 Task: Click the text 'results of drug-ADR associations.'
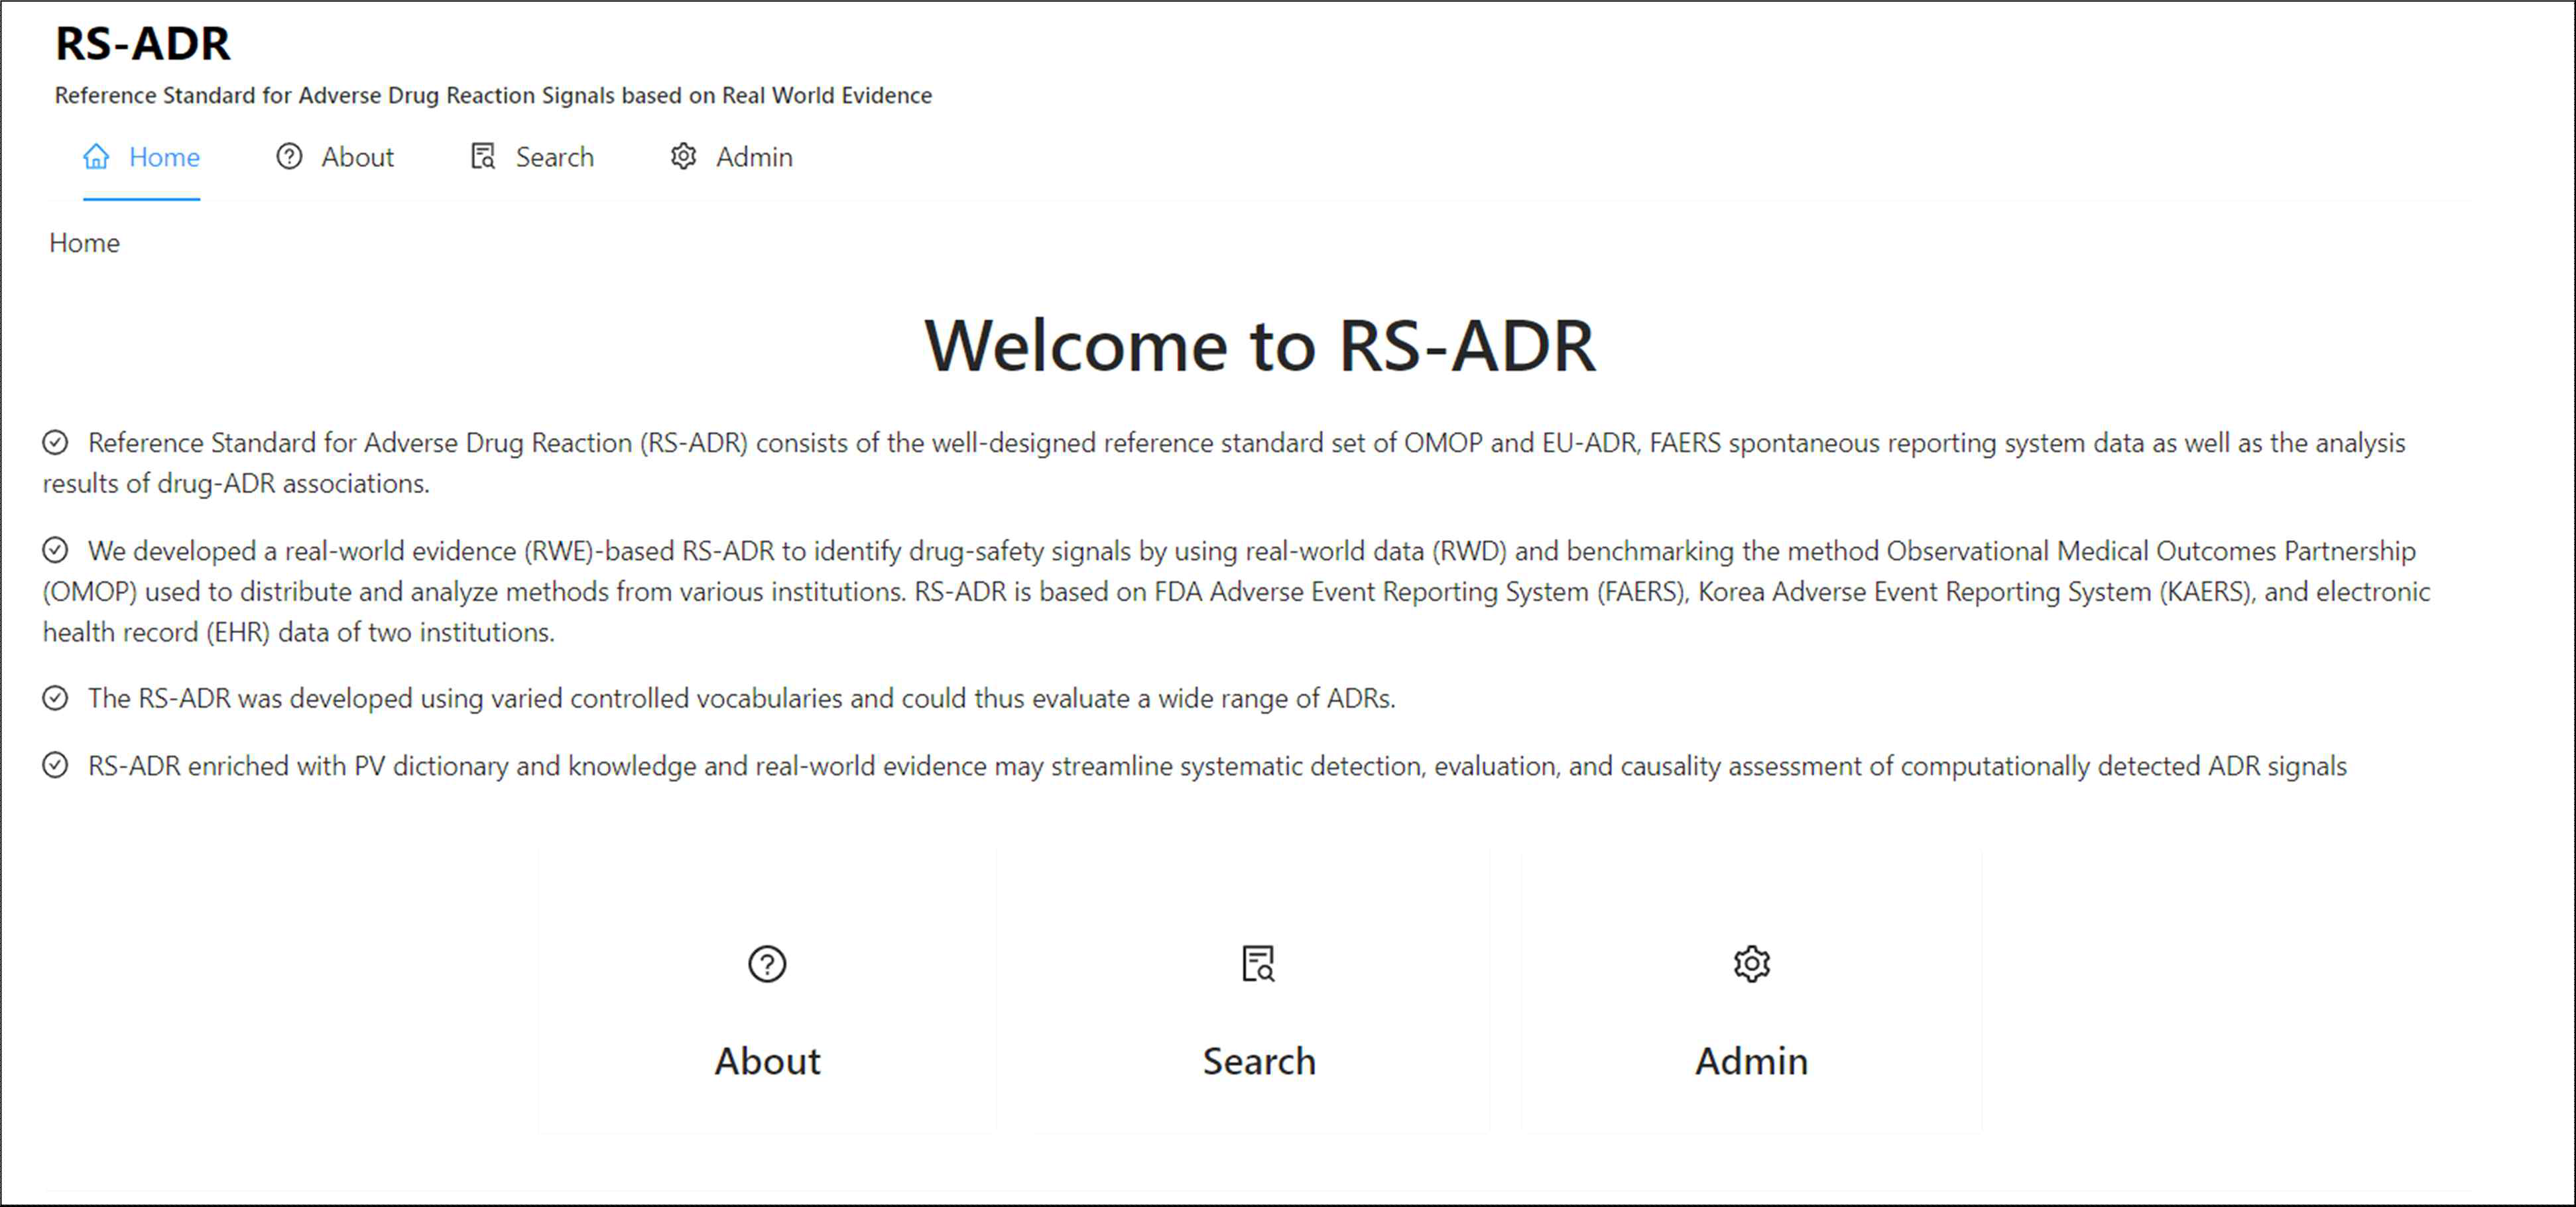236,483
